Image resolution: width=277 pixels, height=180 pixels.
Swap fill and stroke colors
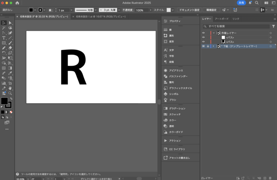pos(11,99)
